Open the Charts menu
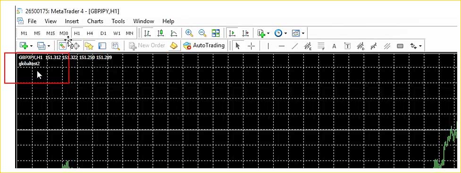The width and height of the screenshot is (461, 173). pos(95,21)
